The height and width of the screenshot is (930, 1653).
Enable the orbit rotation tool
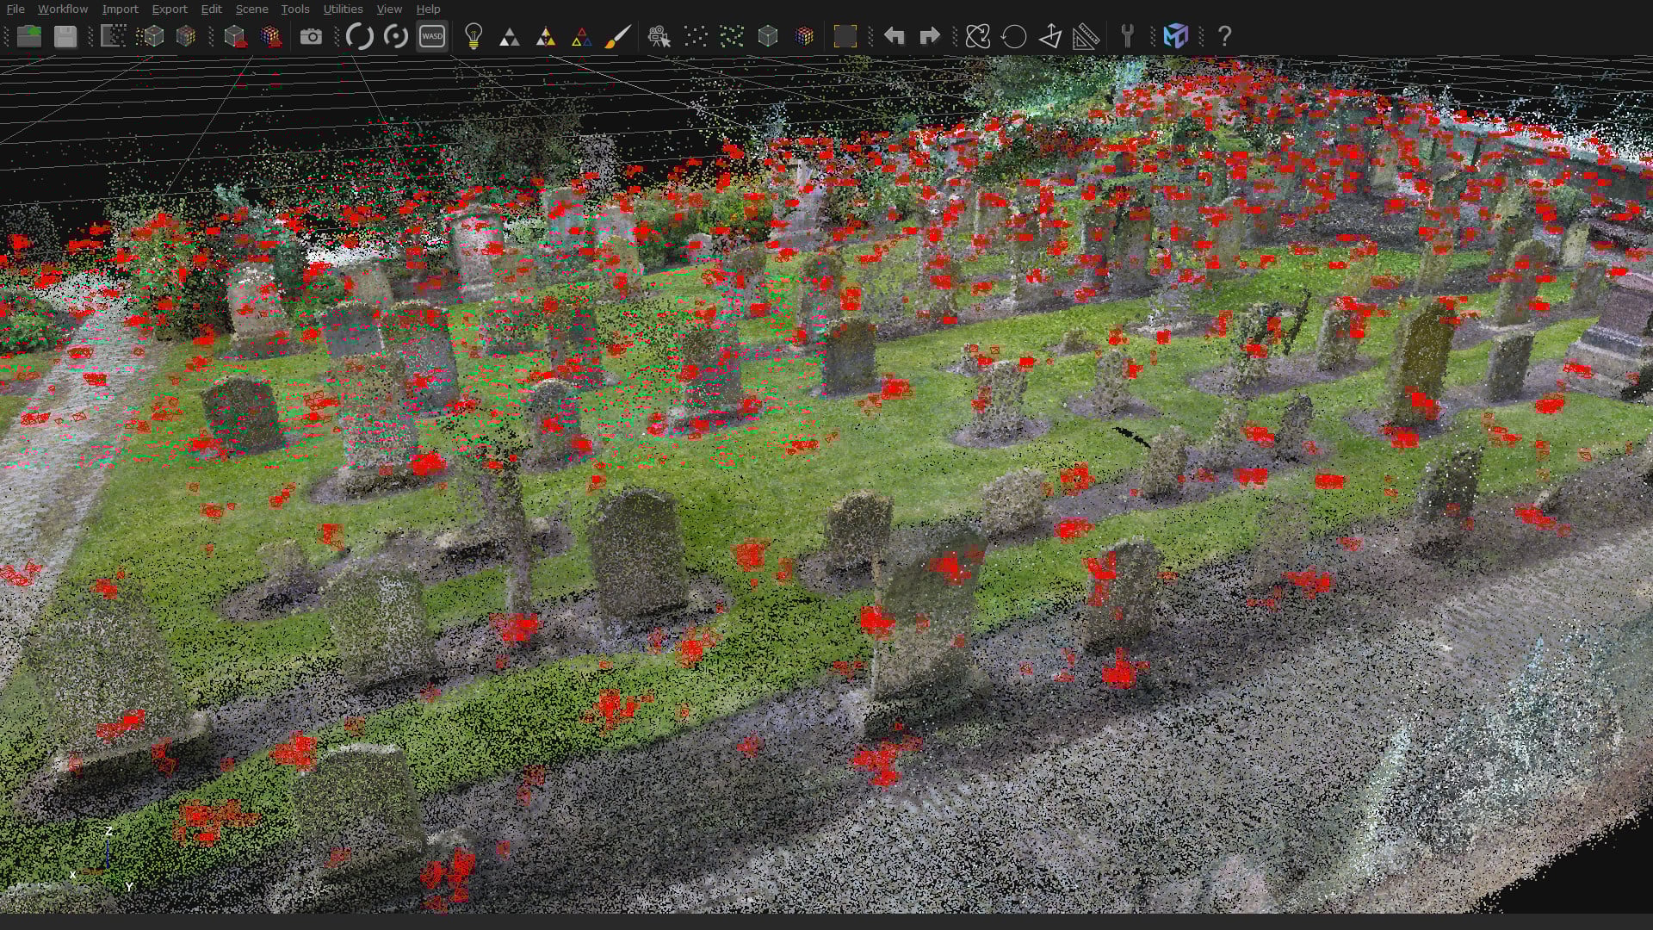point(978,36)
